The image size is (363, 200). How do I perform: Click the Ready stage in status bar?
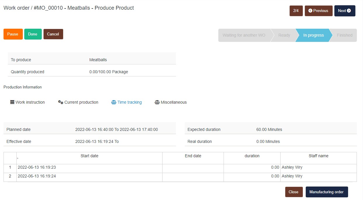coord(284,35)
